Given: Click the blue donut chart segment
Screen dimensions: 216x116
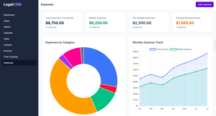Looking at the screenshot, I should pos(105,65).
